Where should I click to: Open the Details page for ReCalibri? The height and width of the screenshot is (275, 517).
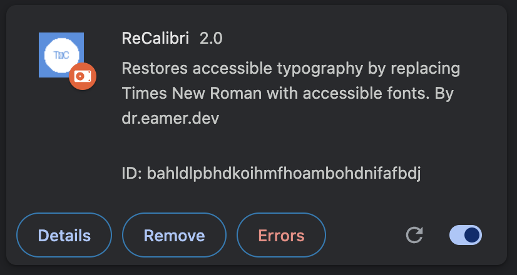(x=64, y=236)
